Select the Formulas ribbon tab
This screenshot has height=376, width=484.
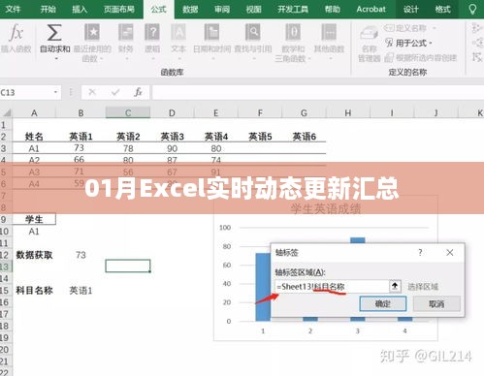coord(158,9)
